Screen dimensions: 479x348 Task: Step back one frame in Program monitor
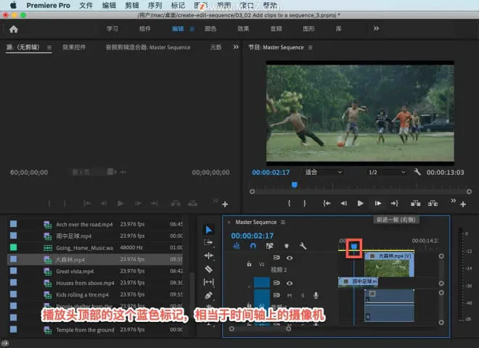click(344, 203)
